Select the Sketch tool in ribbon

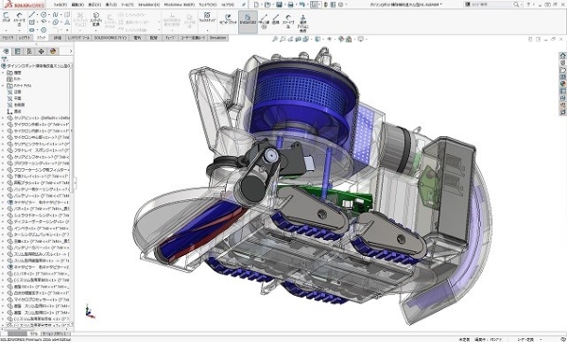(x=7, y=17)
